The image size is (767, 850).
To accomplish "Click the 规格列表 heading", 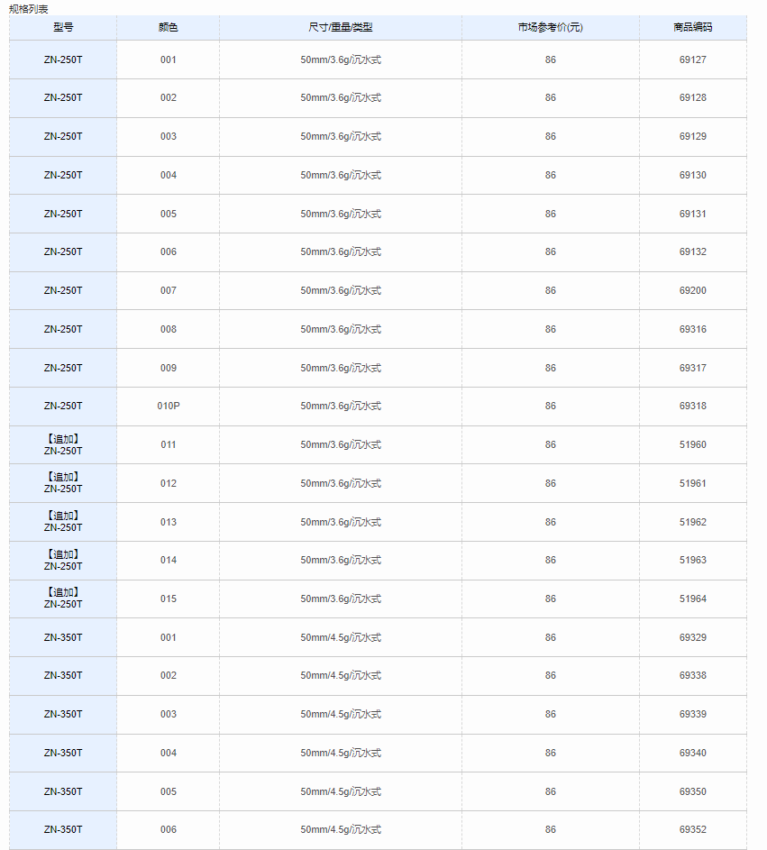I will 29,9.
